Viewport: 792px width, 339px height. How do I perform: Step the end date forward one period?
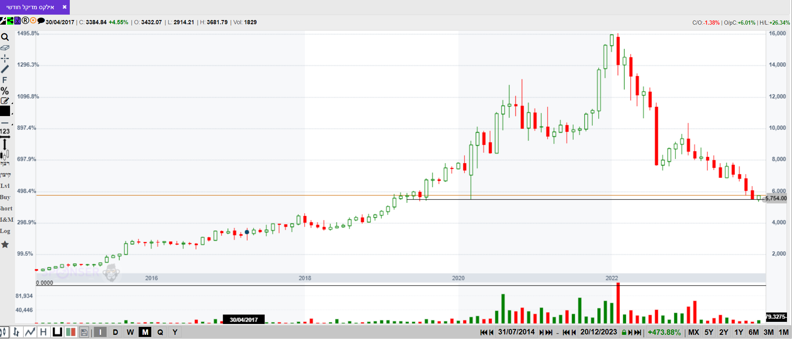[x=630, y=332]
